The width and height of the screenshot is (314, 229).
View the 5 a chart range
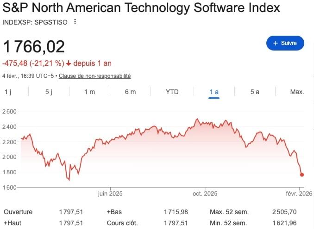click(x=255, y=92)
